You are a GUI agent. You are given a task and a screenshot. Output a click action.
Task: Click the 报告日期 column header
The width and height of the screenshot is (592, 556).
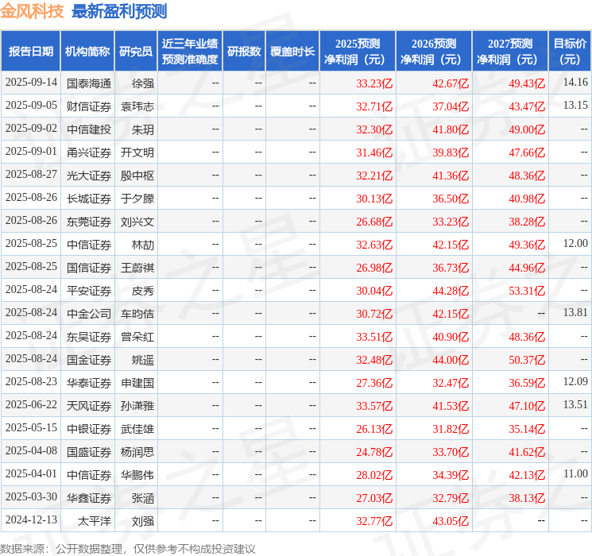30,52
